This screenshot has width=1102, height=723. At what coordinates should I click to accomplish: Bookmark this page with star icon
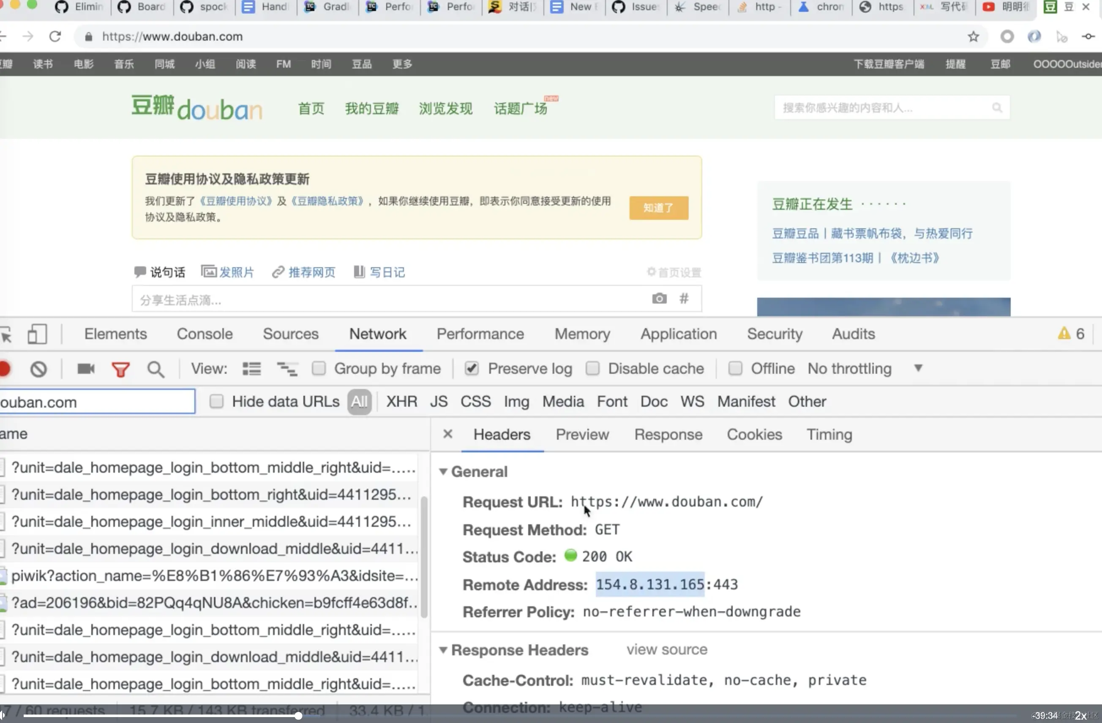[973, 37]
